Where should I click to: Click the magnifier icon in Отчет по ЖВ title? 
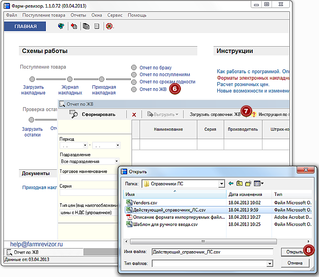pyautogui.click(x=62, y=104)
